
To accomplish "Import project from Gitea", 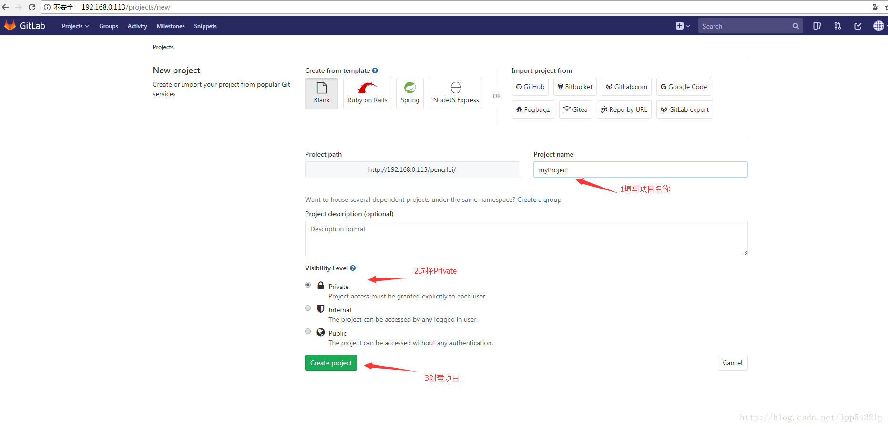I will click(575, 109).
